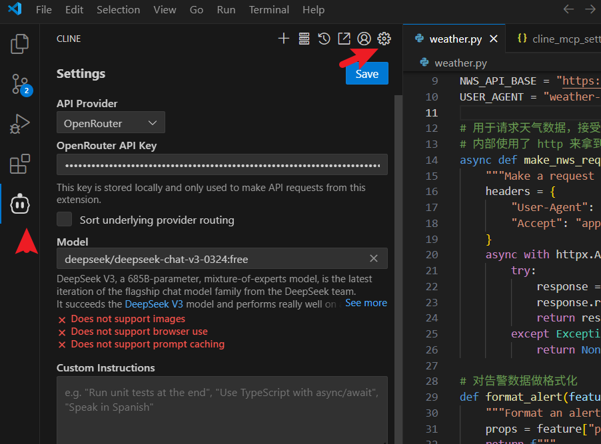Click 'except Exception' on line 25
Image resolution: width=601 pixels, height=444 pixels.
click(556, 333)
